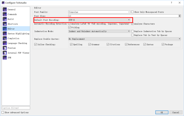Screen dimensions: 184x116
Task: Close the Configure TeXstudio dialog
Action: coord(179,3)
